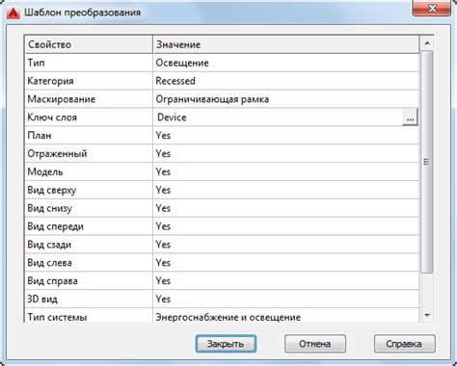
Task: Select the Вид спереди property label
Action: 89,226
